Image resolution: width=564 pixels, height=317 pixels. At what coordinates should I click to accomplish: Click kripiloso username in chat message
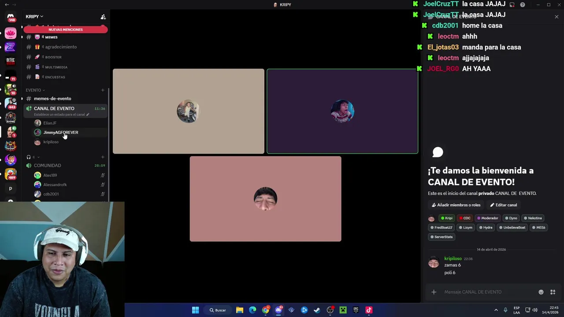453,258
